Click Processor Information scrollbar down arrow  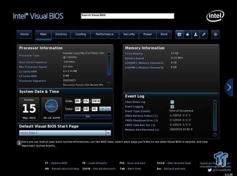click(109, 84)
